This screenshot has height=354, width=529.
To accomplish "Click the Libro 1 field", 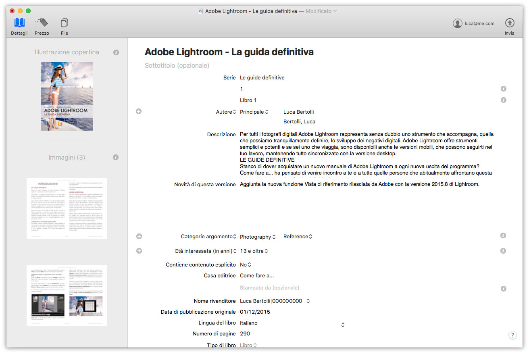I will (x=248, y=100).
